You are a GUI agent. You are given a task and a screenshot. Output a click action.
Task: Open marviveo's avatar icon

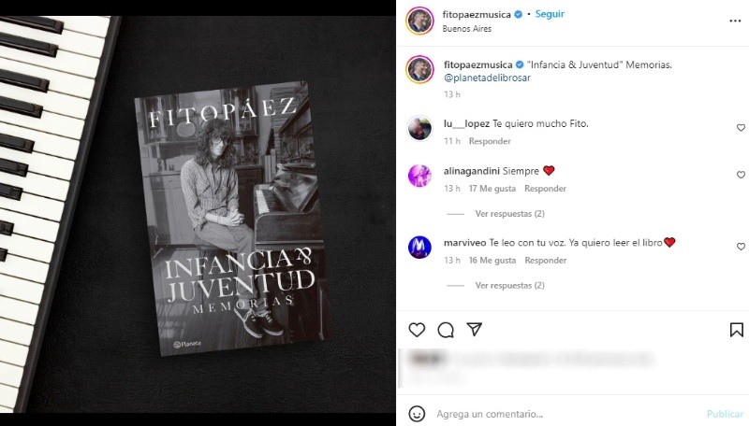click(419, 247)
